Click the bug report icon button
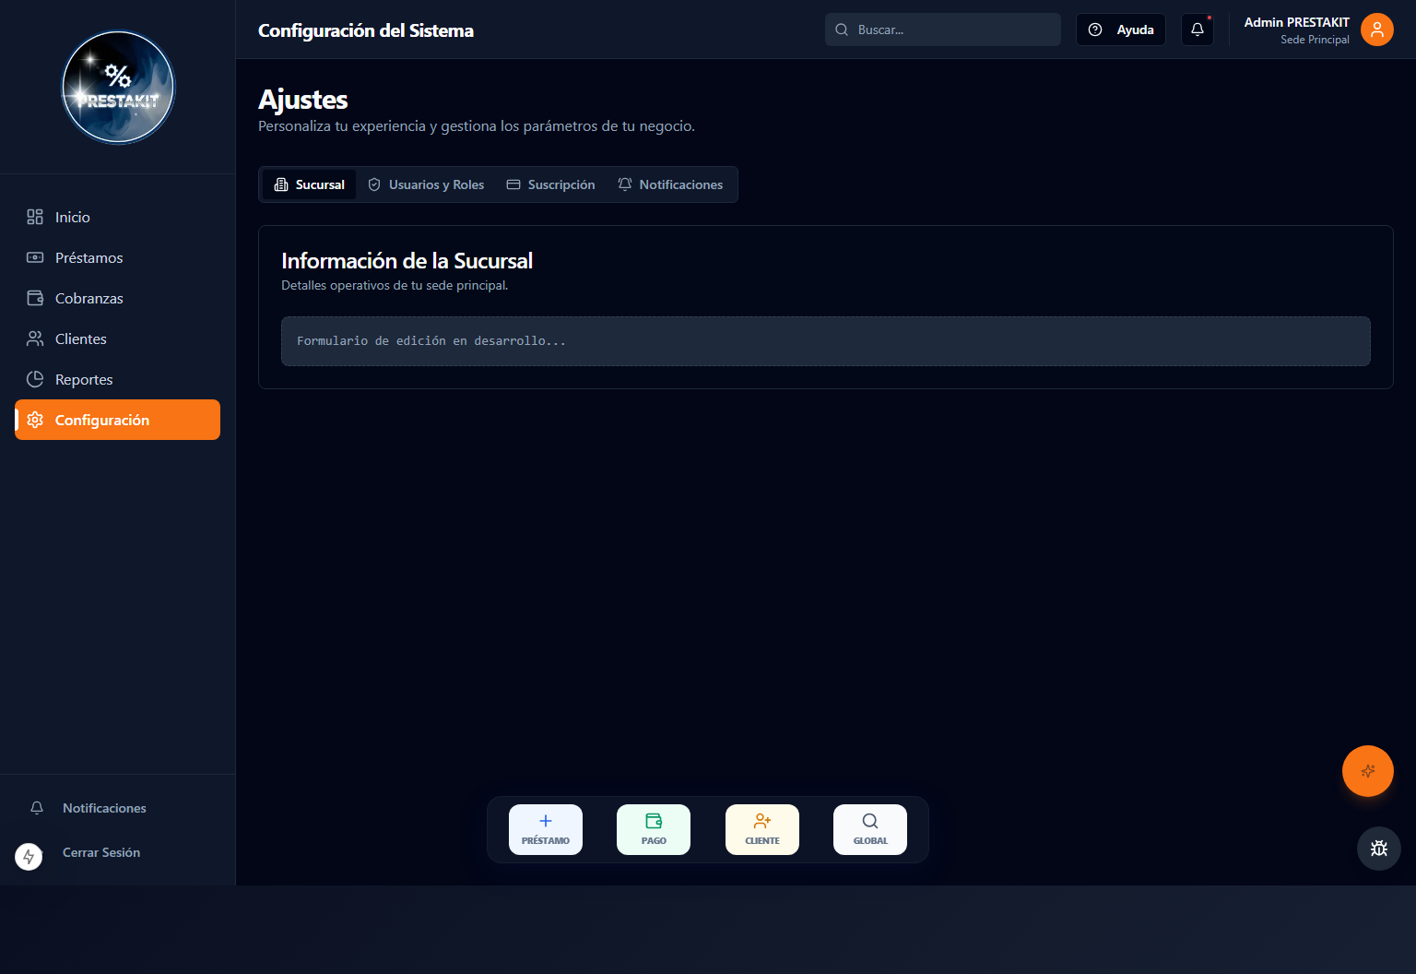This screenshot has width=1416, height=974. (1379, 849)
